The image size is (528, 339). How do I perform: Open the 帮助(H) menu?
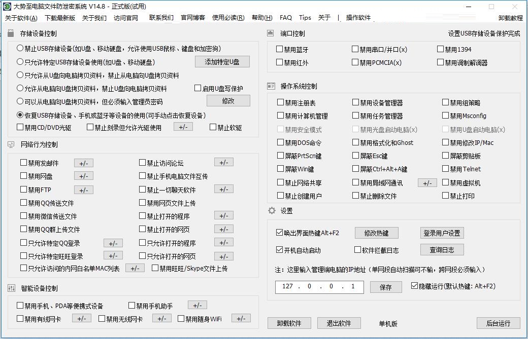[x=262, y=18]
